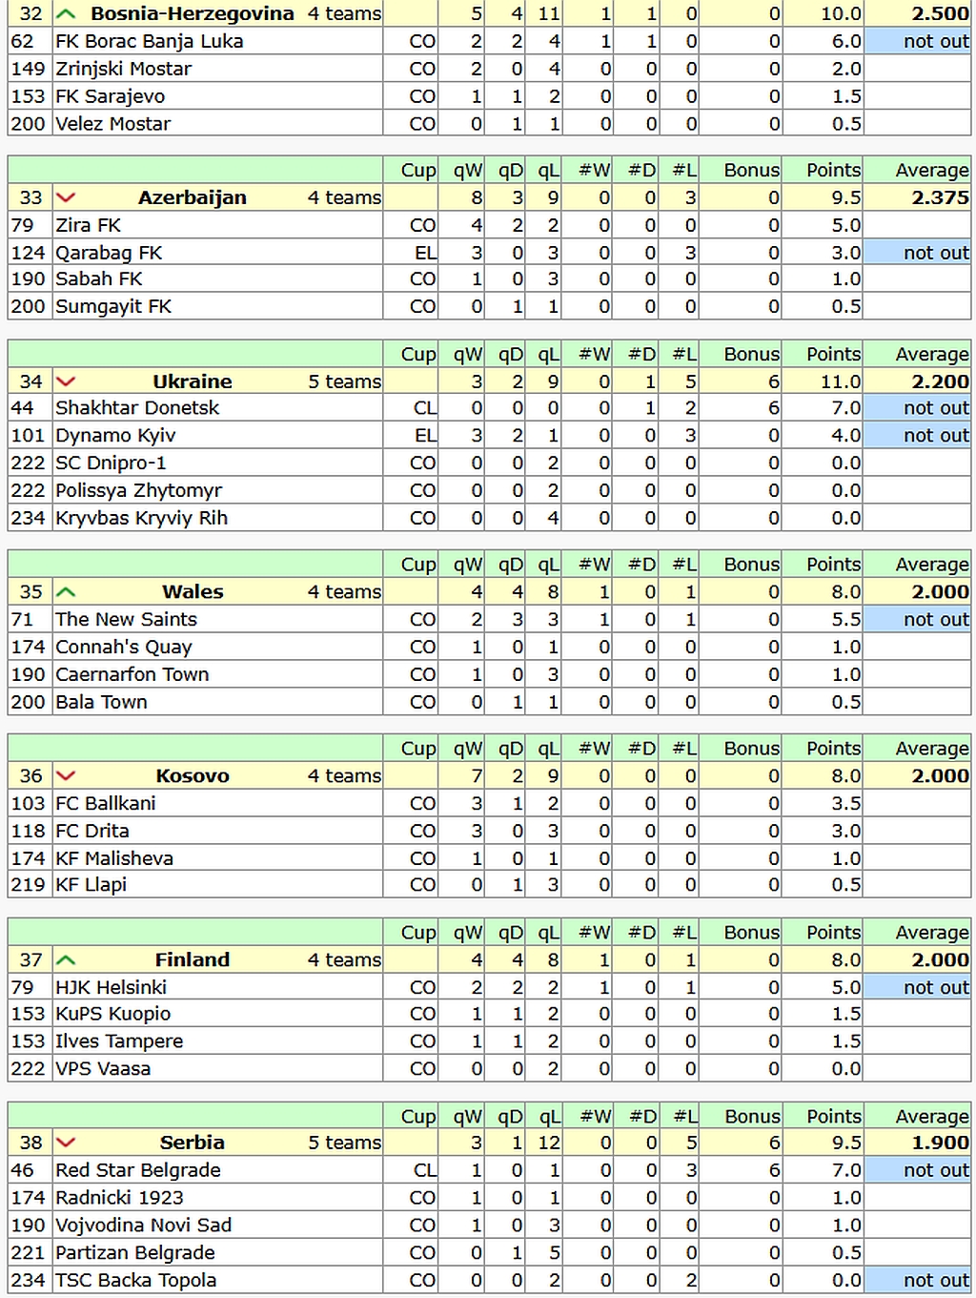Screen dimensions: 976x1298
Task: Click Red Star Belgrade team entry
Action: tap(138, 1170)
